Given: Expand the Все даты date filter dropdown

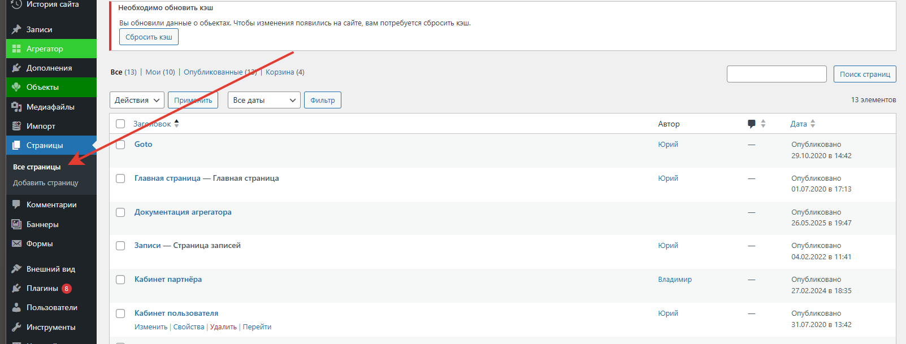Looking at the screenshot, I should [264, 100].
